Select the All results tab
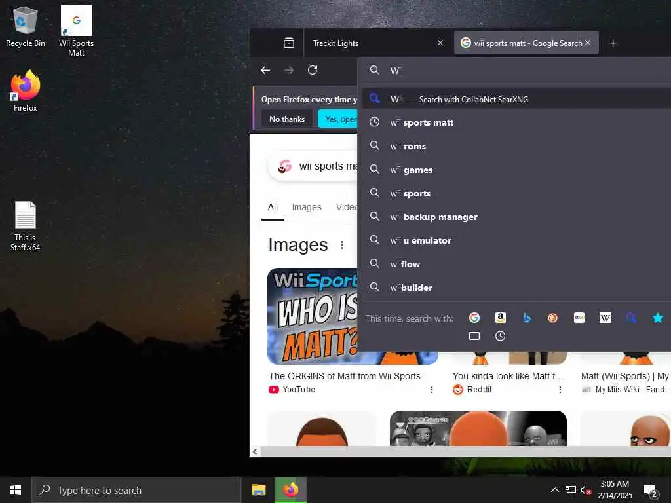This screenshot has height=503, width=671. [273, 208]
